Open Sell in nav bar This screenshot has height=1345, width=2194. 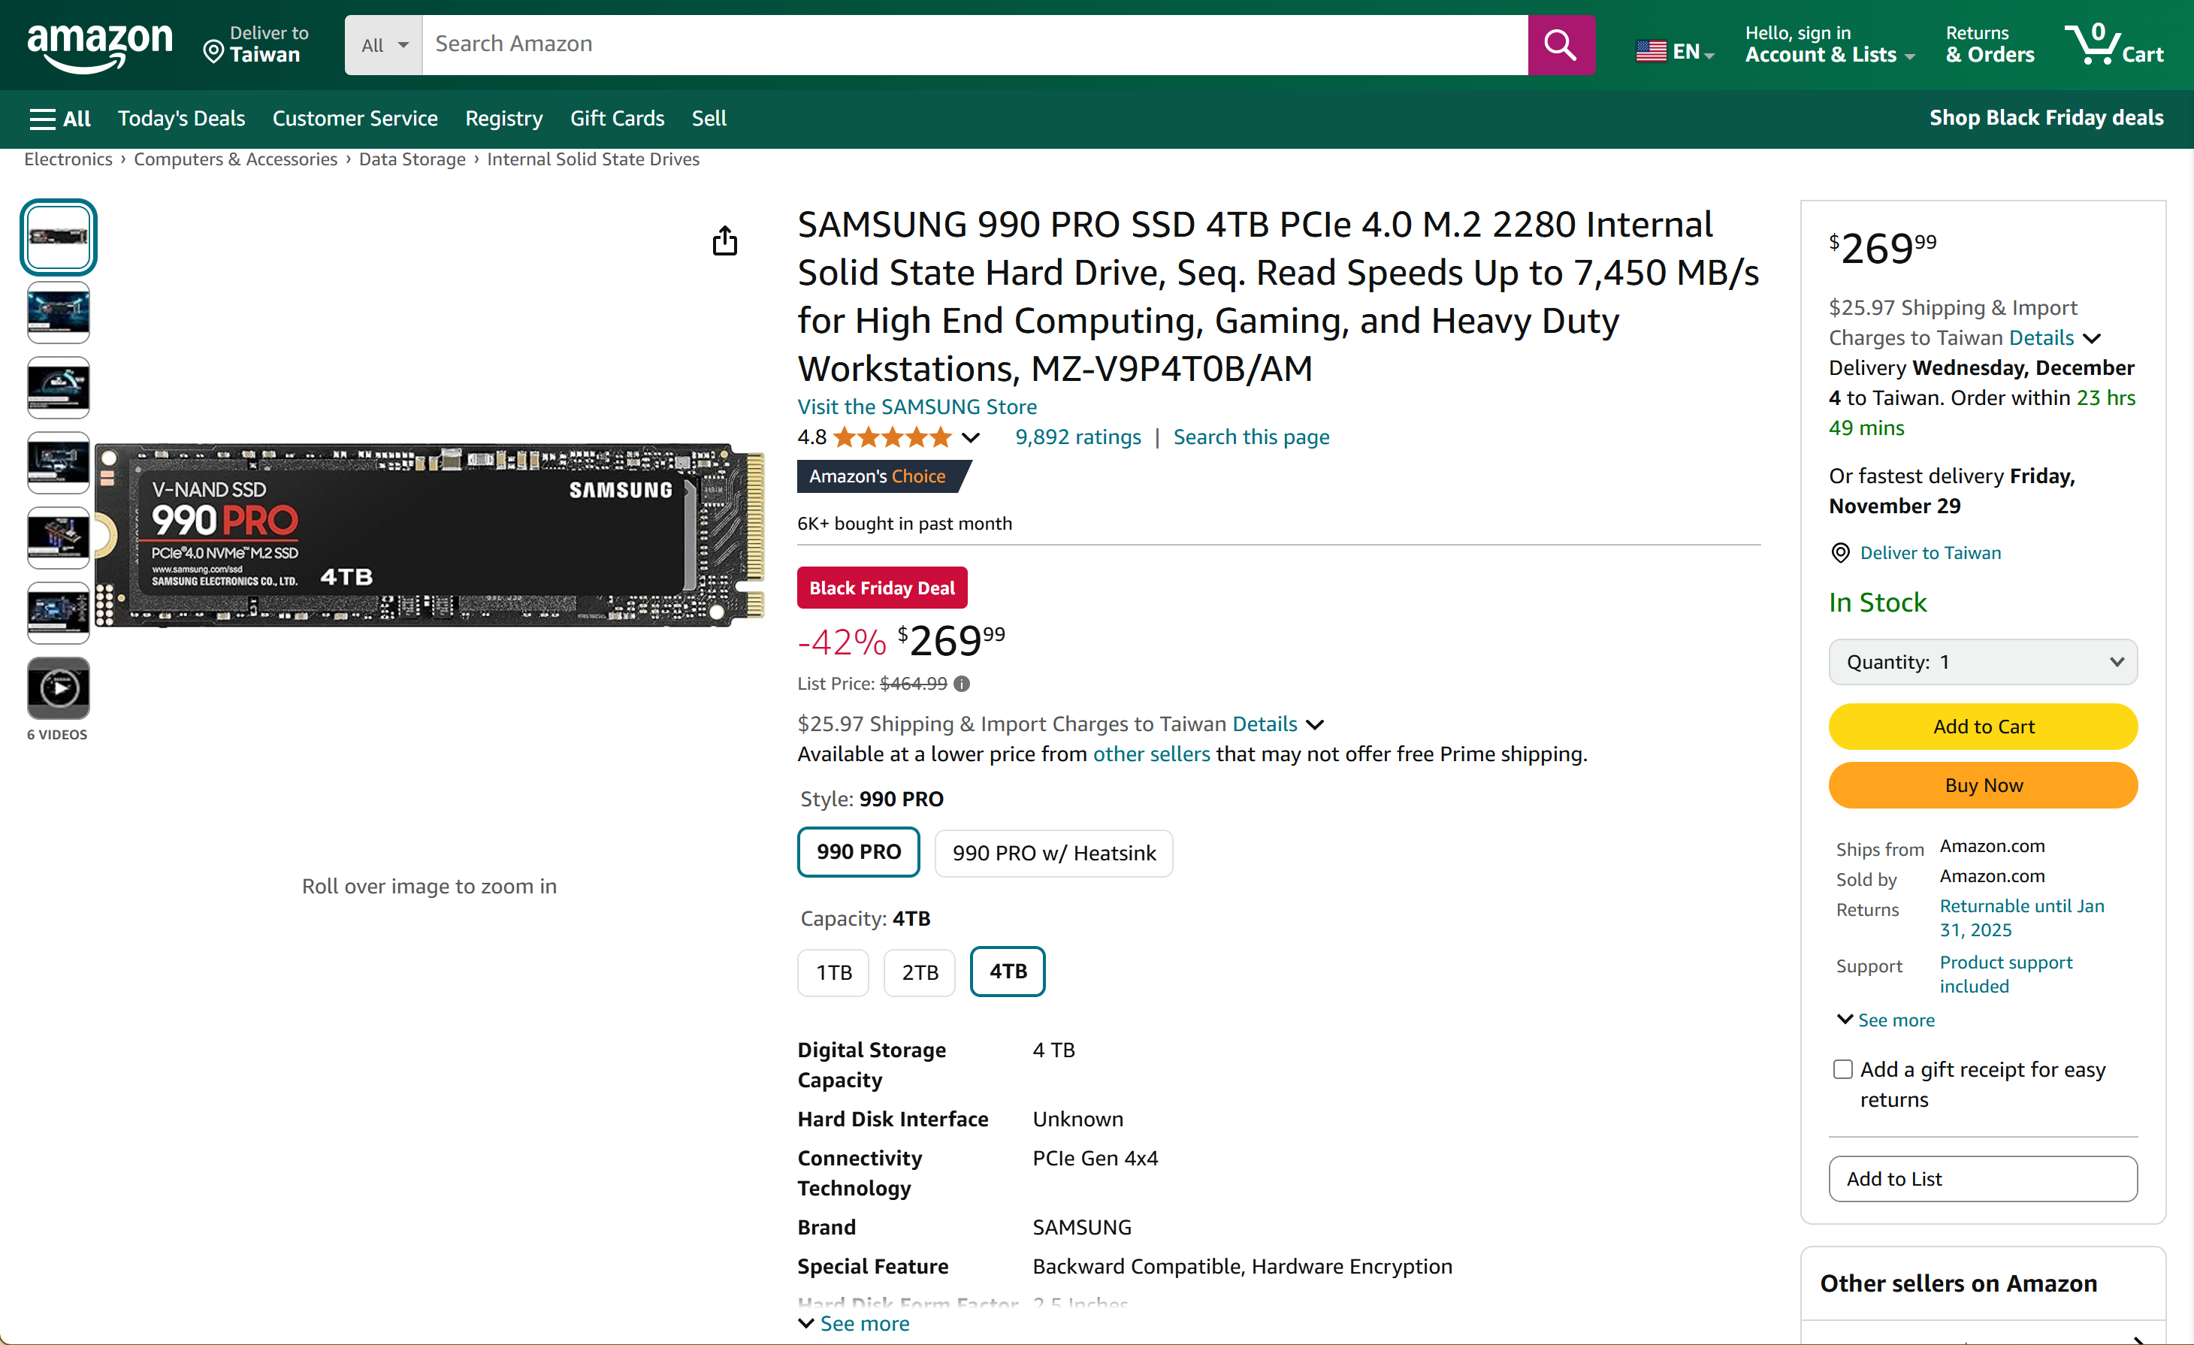click(x=709, y=119)
